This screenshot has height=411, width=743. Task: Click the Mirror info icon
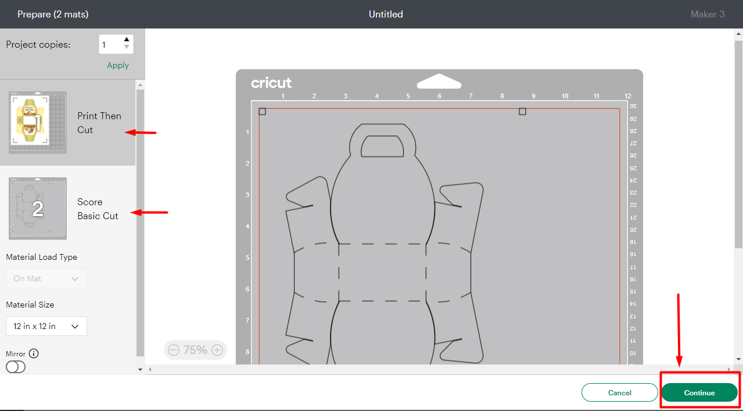(x=34, y=353)
